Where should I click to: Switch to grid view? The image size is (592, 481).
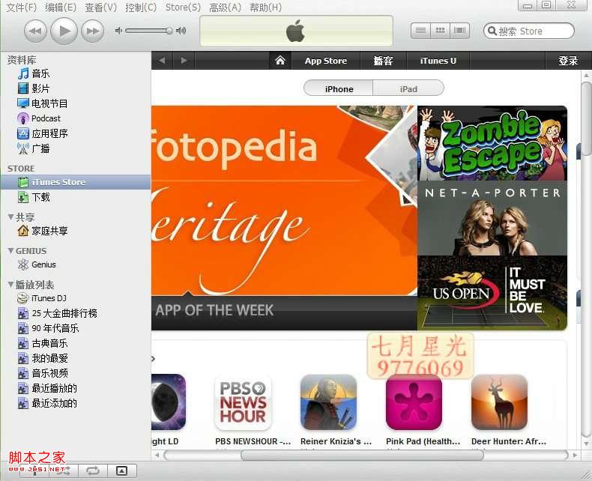click(x=440, y=31)
